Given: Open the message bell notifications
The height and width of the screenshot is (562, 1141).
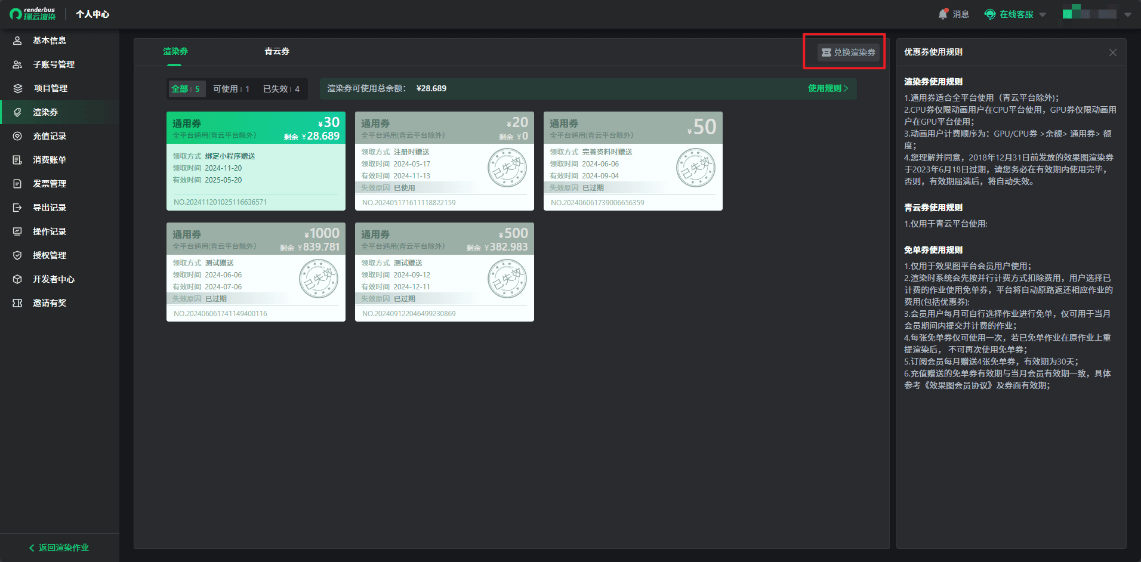Looking at the screenshot, I should 943,14.
